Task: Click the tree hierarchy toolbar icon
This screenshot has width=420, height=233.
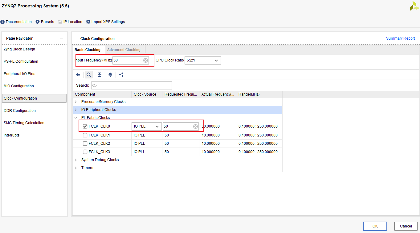Action: 121,75
